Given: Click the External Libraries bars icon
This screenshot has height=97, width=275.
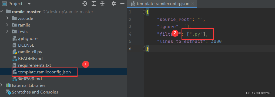Looking at the screenshot, I should pyautogui.click(x=8, y=85).
